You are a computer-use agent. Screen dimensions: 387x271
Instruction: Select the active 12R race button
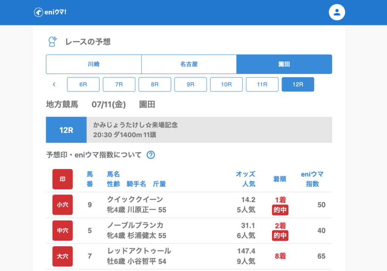tap(298, 84)
